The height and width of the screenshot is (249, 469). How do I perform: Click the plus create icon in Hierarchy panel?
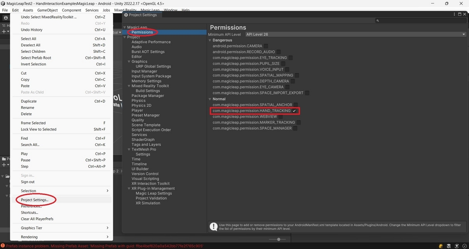(4, 32)
